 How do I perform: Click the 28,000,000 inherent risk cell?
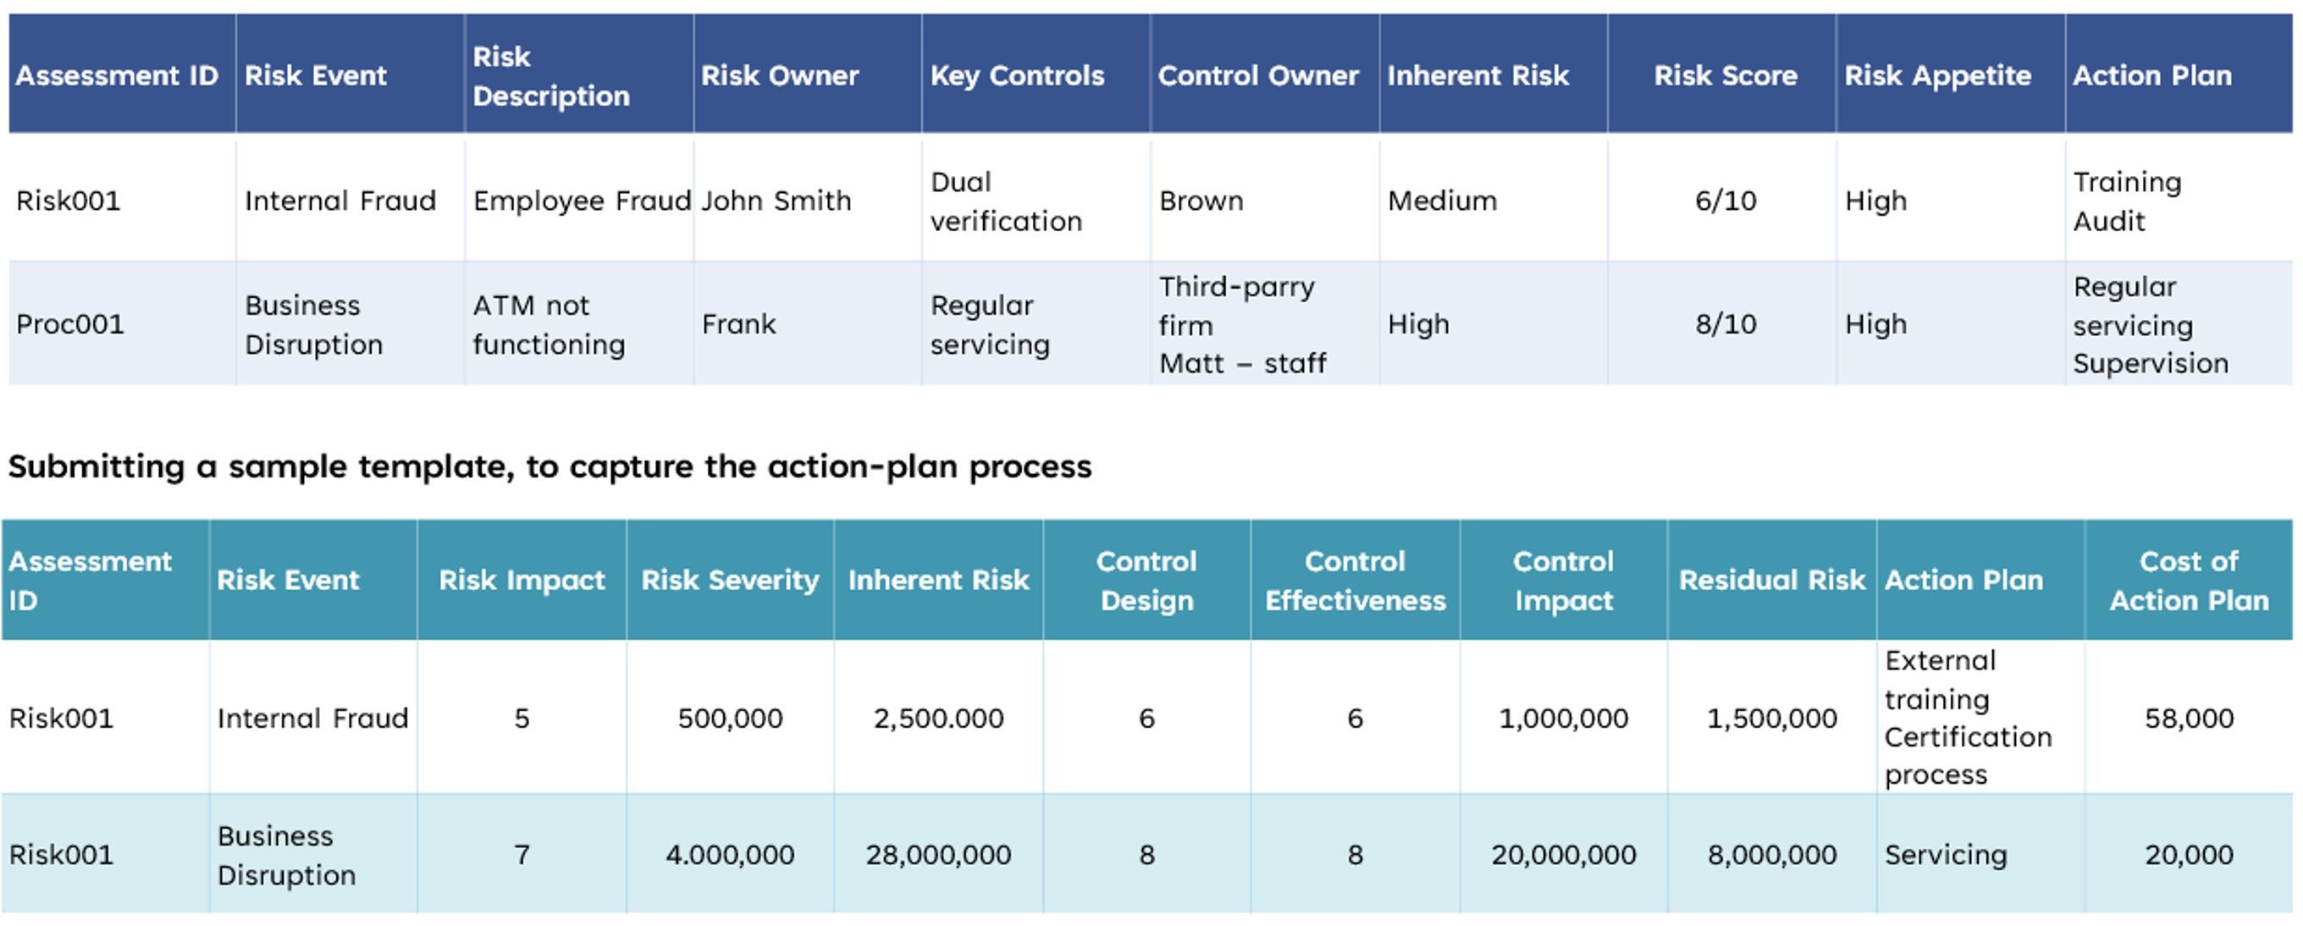tap(938, 856)
